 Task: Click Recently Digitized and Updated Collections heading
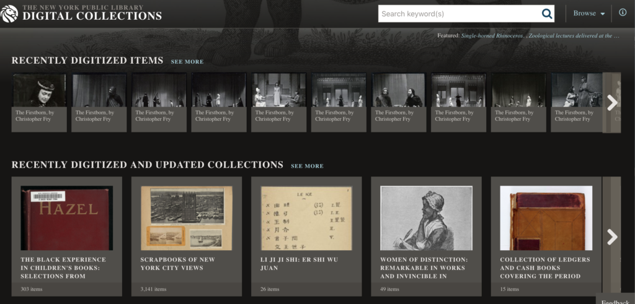[148, 165]
